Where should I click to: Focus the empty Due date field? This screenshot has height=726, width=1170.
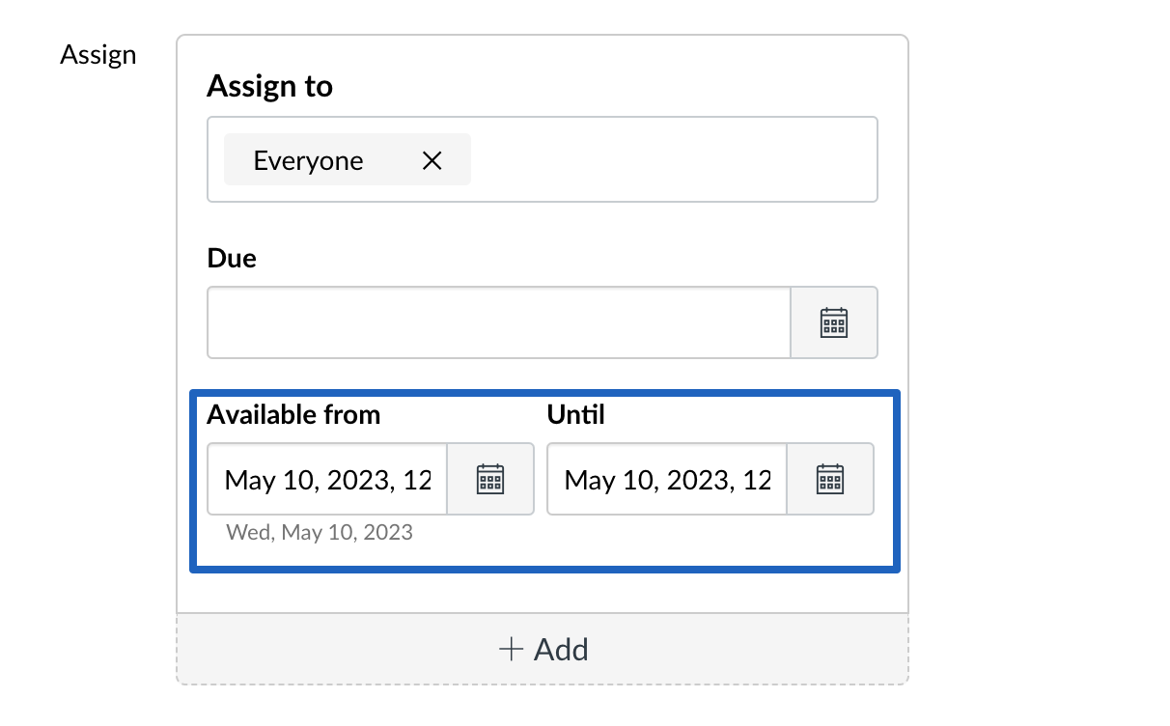click(x=499, y=322)
